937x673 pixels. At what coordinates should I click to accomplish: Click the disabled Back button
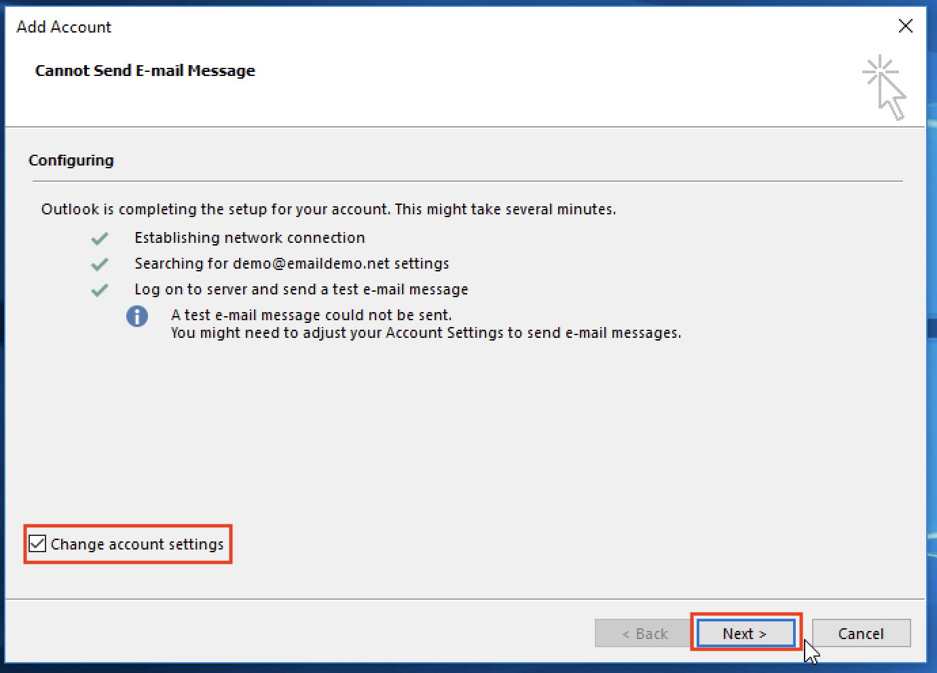pos(644,633)
